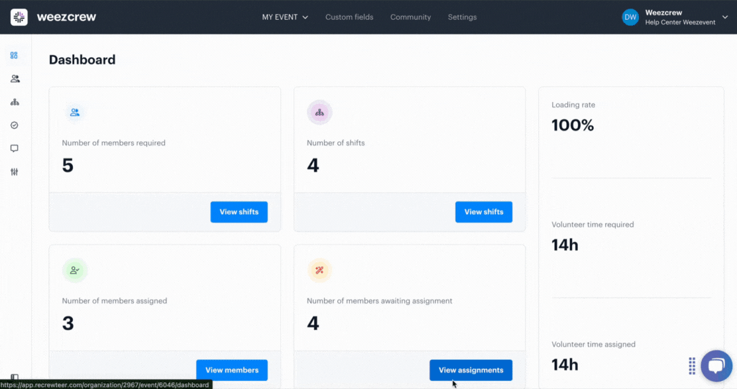Click Number of members awaiting assignment text
The width and height of the screenshot is (737, 389).
coord(379,301)
